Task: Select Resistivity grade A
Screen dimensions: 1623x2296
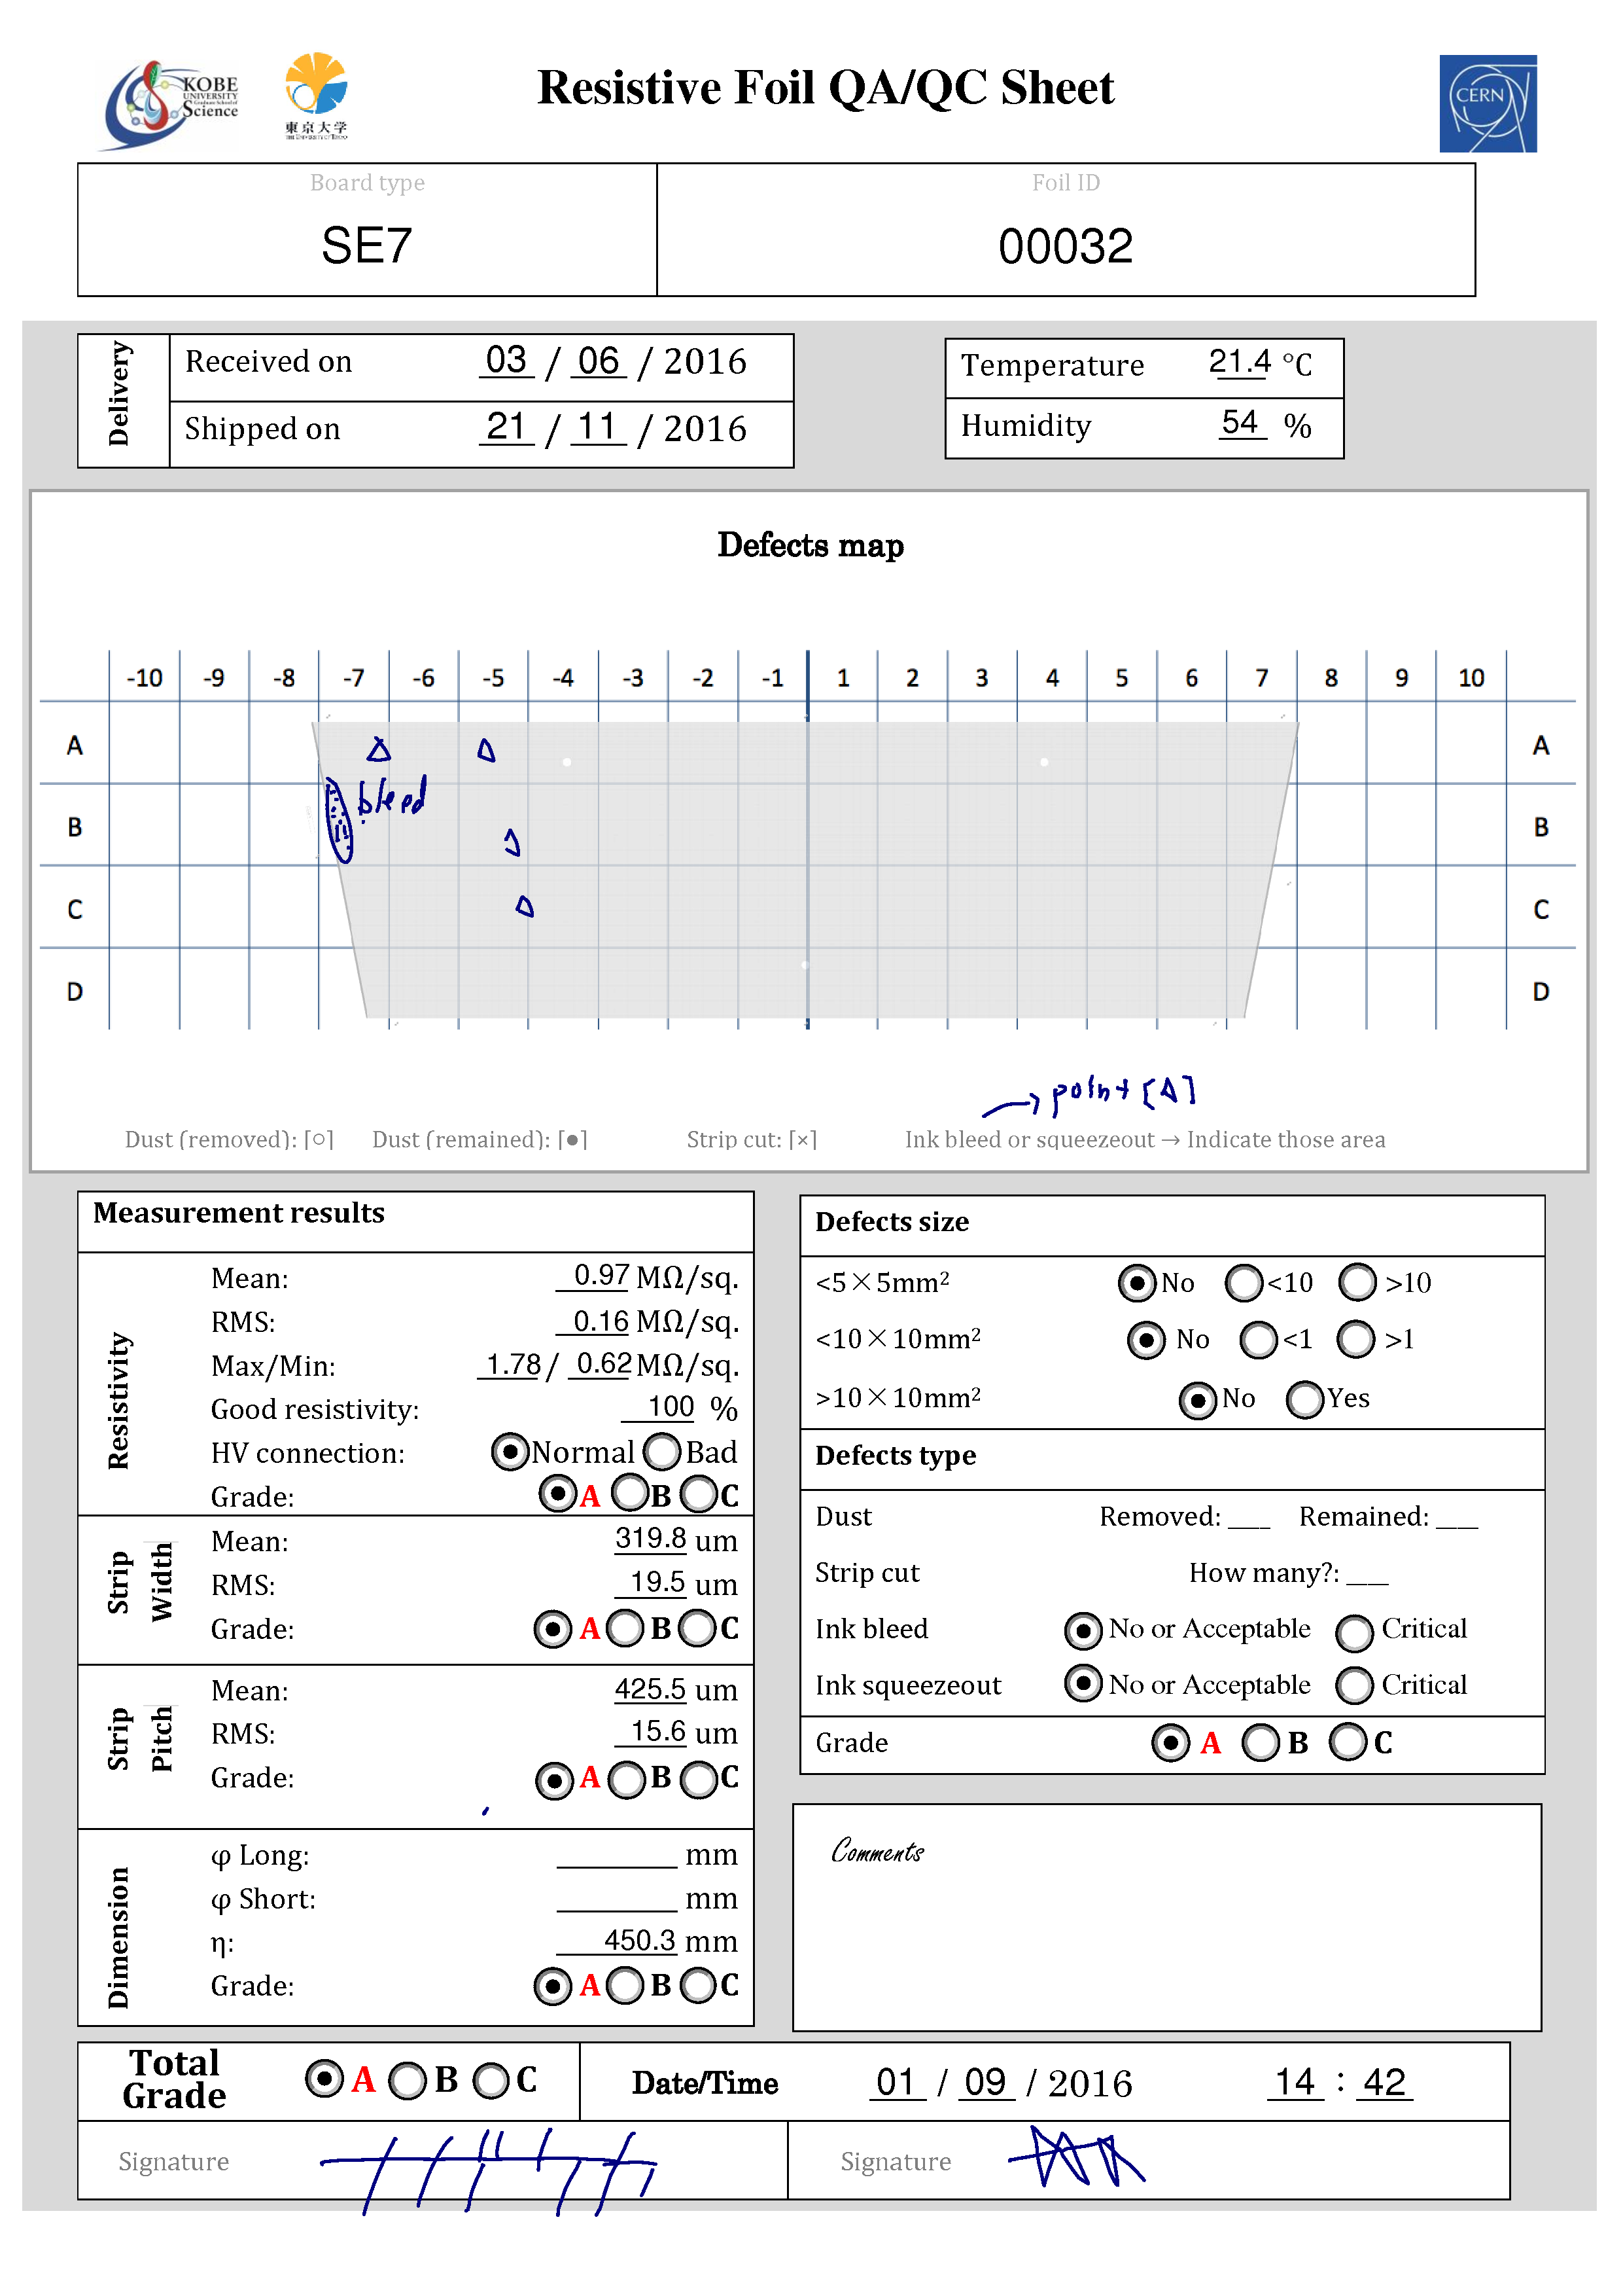Action: pyautogui.click(x=557, y=1494)
